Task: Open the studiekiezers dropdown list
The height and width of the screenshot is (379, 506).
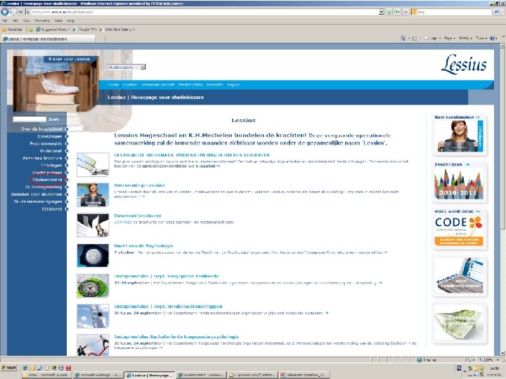Action: 126,67
